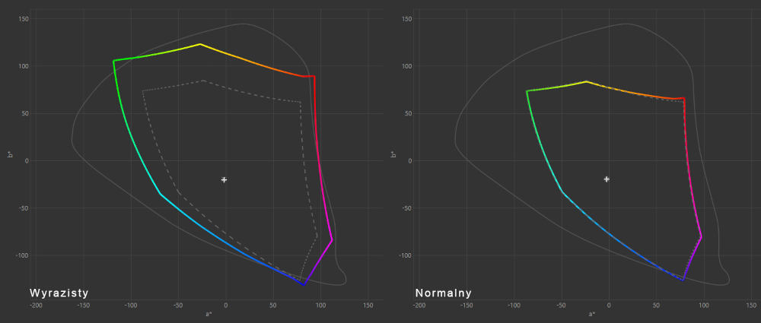Click b* axis label of left chart
The width and height of the screenshot is (761, 323).
click(10, 155)
